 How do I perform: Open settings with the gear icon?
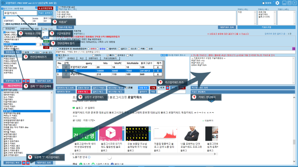click(x=277, y=3)
